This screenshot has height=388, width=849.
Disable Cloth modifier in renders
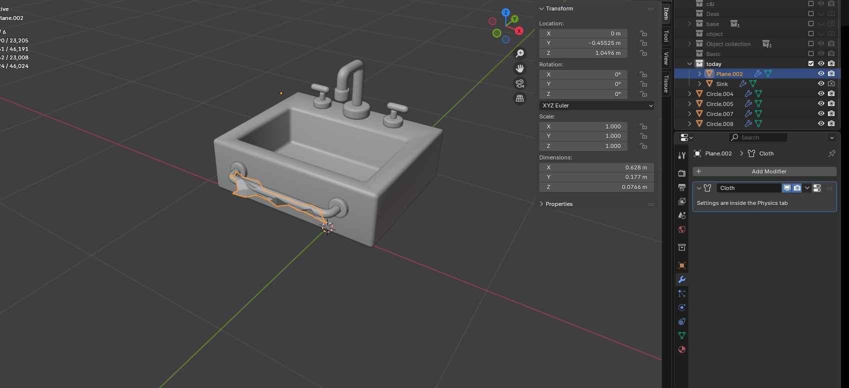click(x=797, y=188)
